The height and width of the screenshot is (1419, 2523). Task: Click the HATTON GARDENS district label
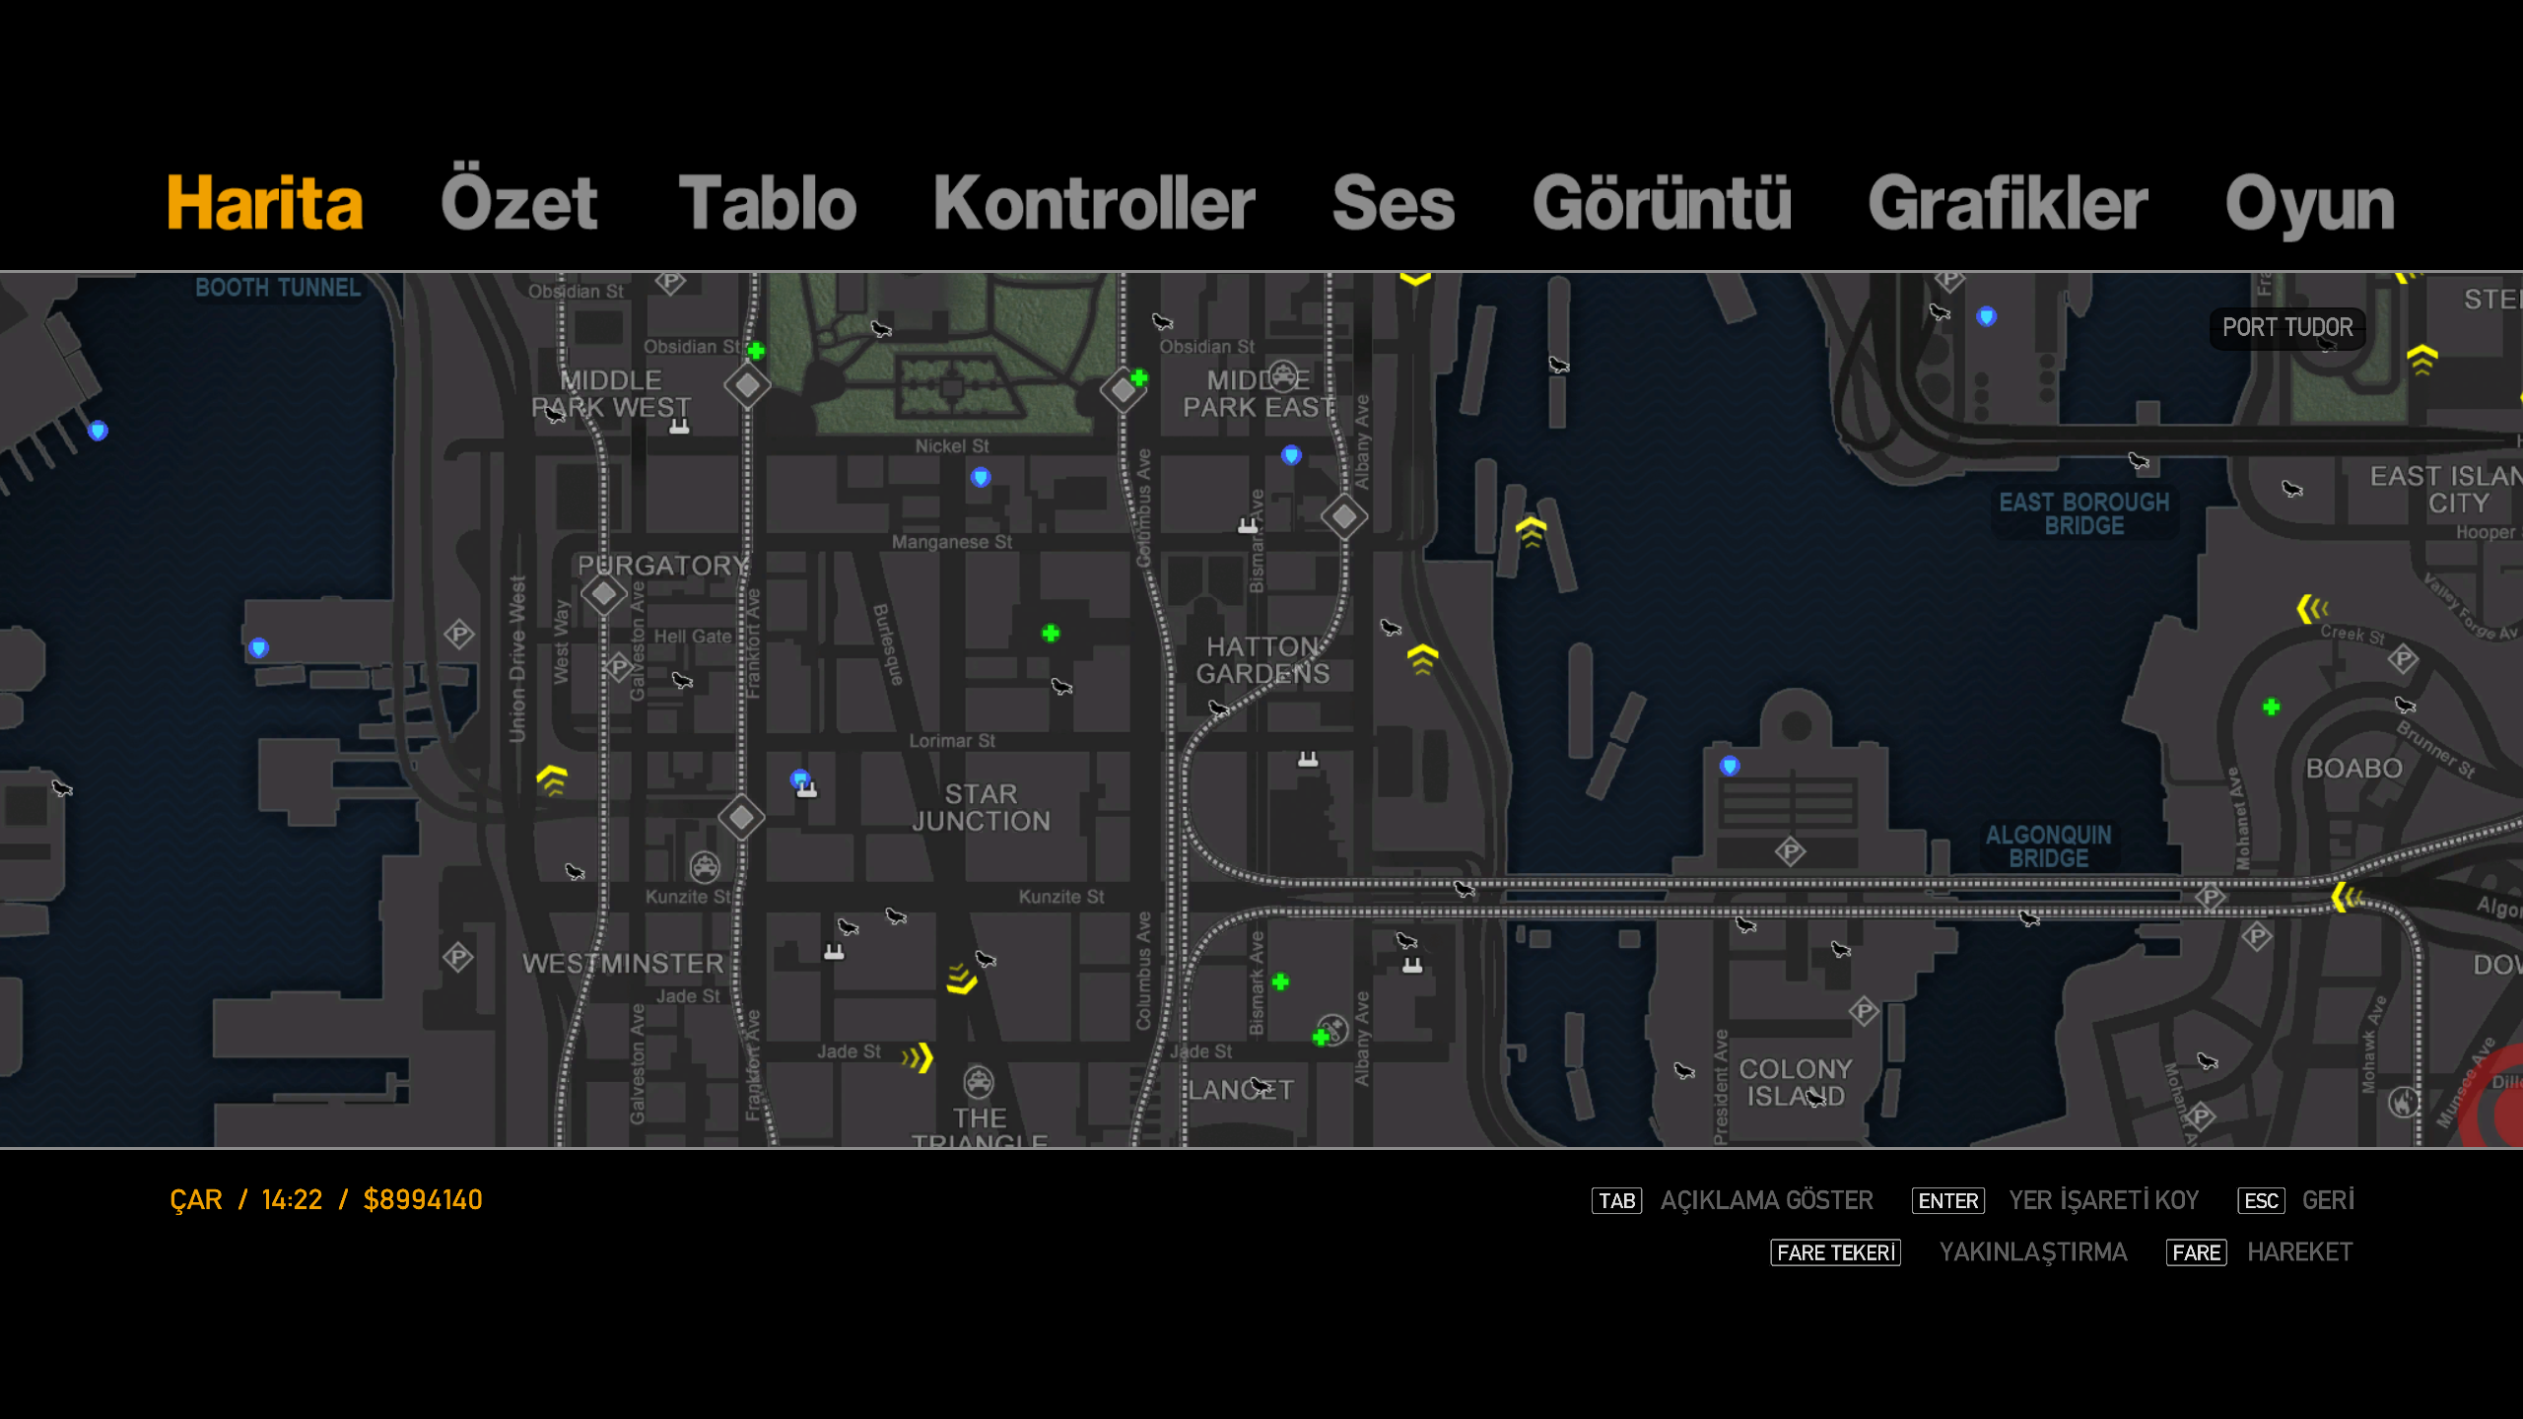[1262, 660]
